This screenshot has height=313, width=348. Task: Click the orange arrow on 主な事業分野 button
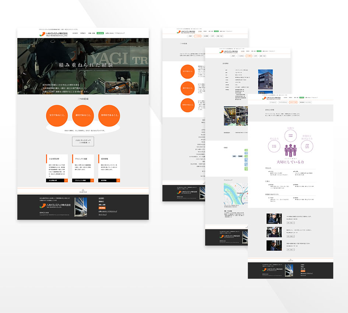pyautogui.click(x=66, y=180)
